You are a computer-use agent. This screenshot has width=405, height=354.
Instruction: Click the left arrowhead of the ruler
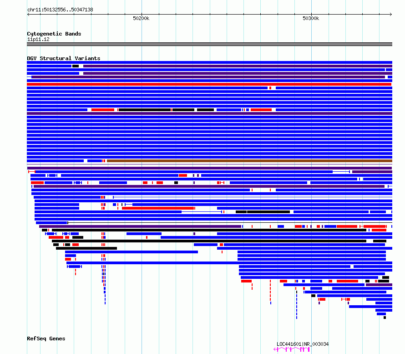(x=28, y=14)
